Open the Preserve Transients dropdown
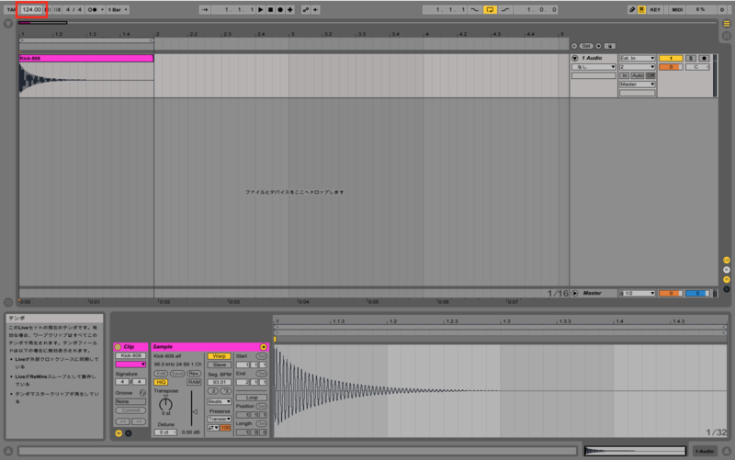The height and width of the screenshot is (460, 735). pyautogui.click(x=219, y=420)
